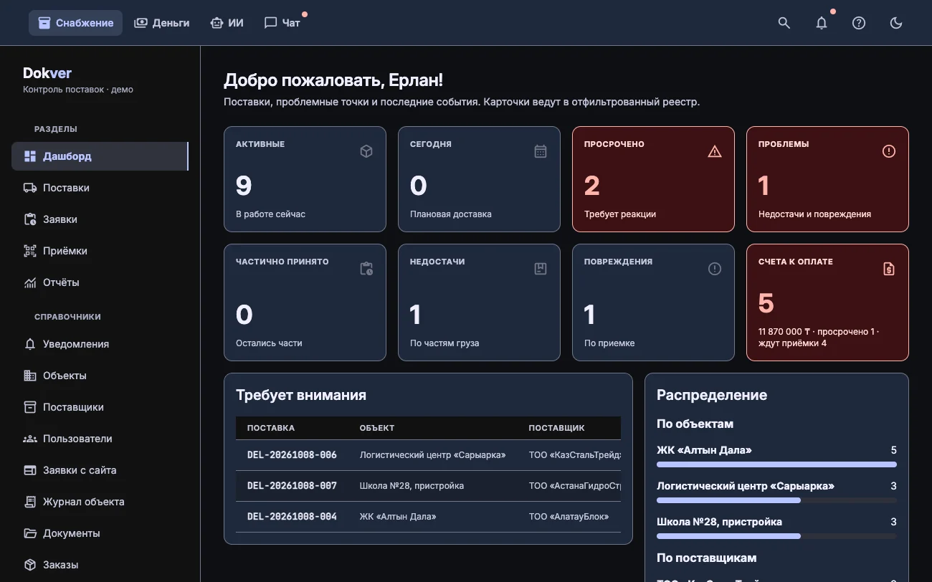The height and width of the screenshot is (582, 932).
Task: Open Заявки с сайта in the sidebar
Action: (x=100, y=470)
